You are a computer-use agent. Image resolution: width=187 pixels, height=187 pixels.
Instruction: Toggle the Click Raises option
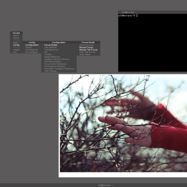click(x=59, y=71)
